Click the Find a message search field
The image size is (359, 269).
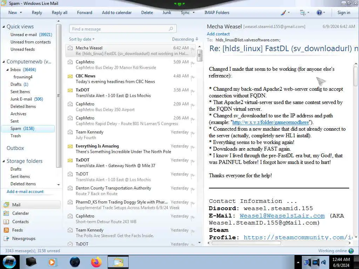pyautogui.click(x=123, y=29)
